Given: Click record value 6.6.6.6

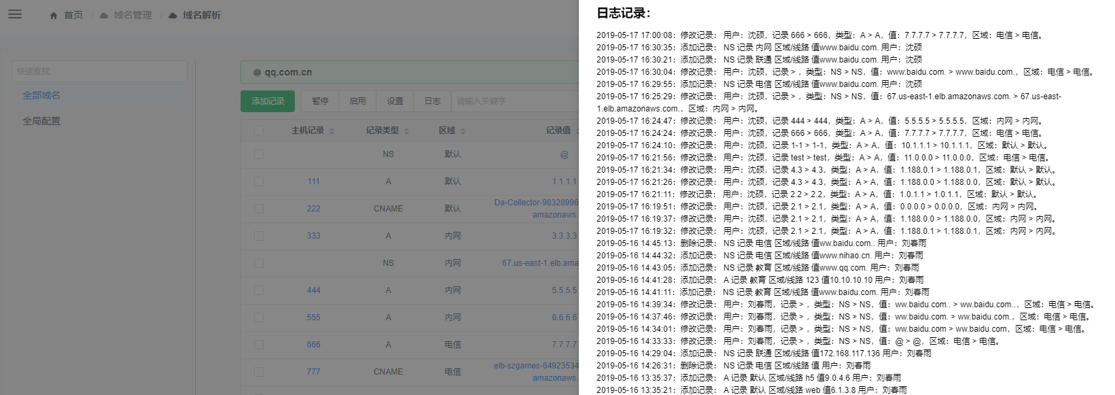Looking at the screenshot, I should (565, 317).
